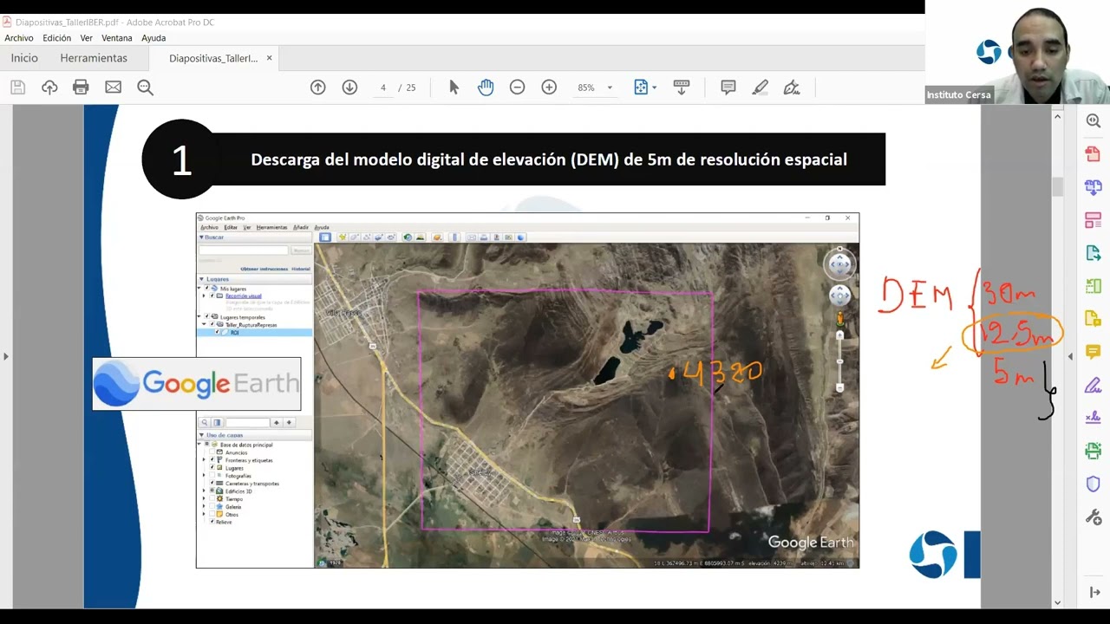Go to next page arrow
Image resolution: width=1110 pixels, height=624 pixels.
pos(349,88)
